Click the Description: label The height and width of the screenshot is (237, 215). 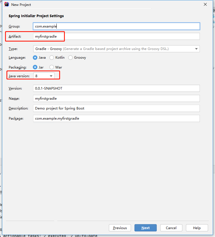[x=19, y=108]
